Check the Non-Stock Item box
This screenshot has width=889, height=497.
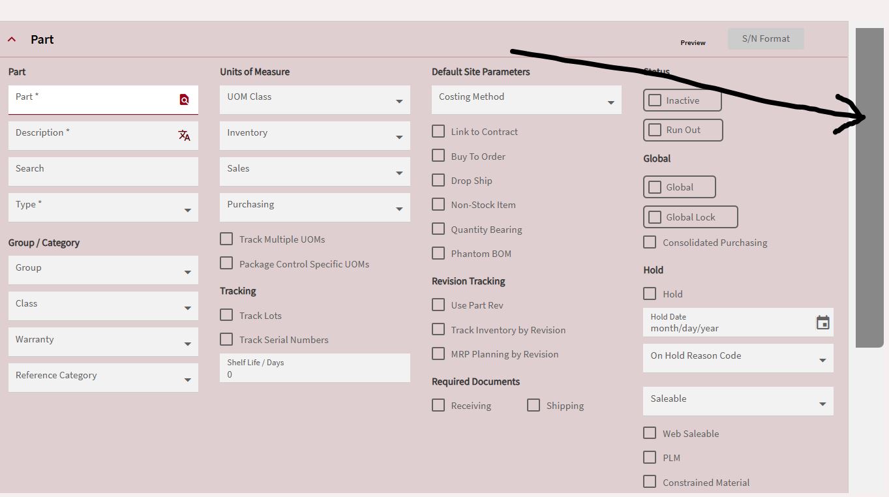tap(438, 205)
